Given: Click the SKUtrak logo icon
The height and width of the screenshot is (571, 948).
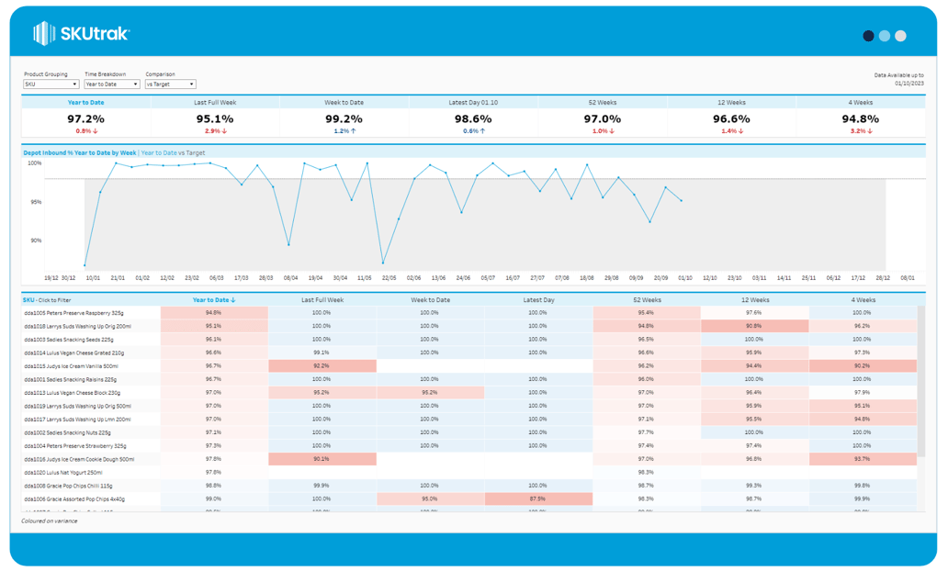Looking at the screenshot, I should pos(43,34).
